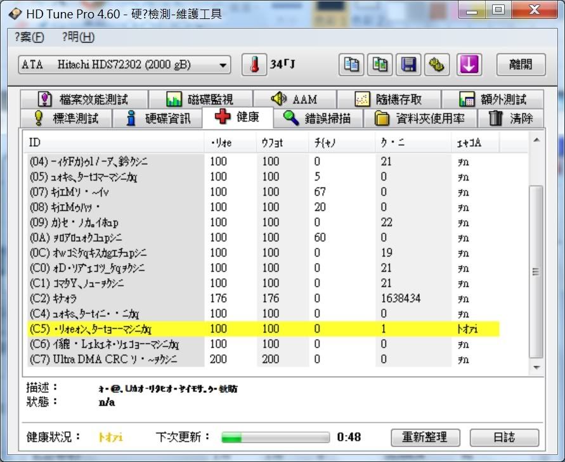Open the ?明(H) menu
Viewport: 565px width, 462px height.
pos(78,37)
